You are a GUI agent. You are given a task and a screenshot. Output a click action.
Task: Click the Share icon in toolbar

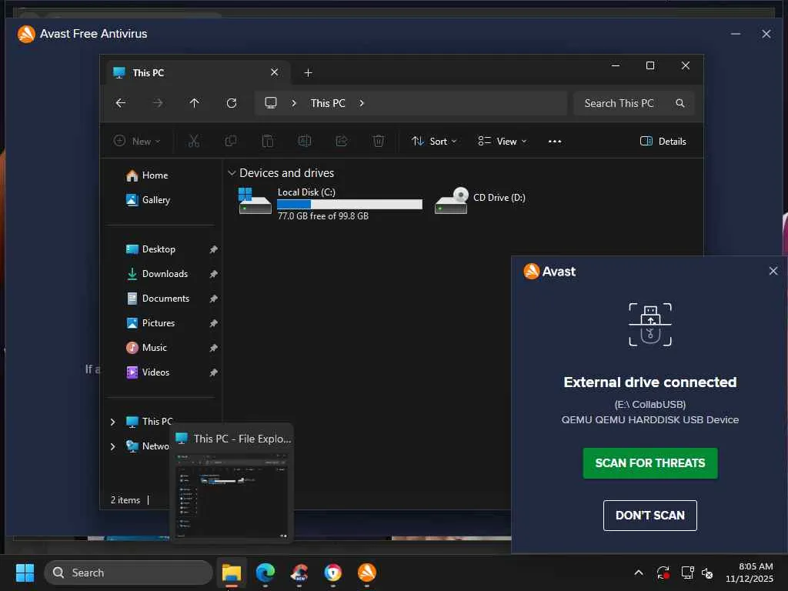(342, 142)
